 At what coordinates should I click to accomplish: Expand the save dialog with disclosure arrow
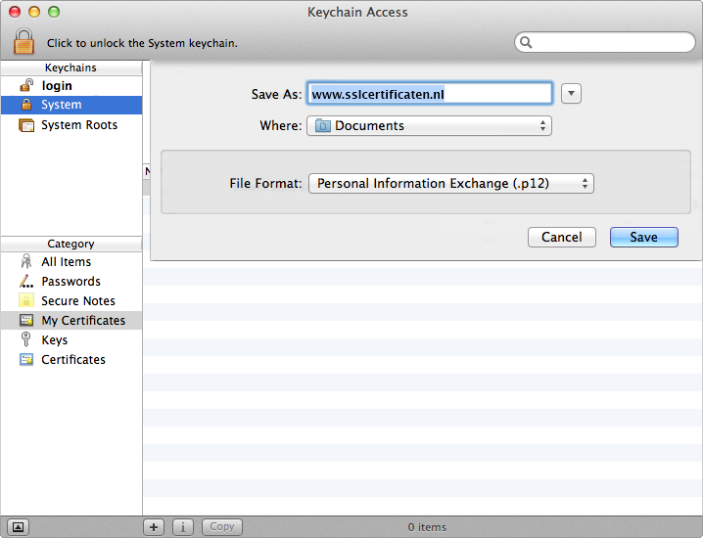571,94
